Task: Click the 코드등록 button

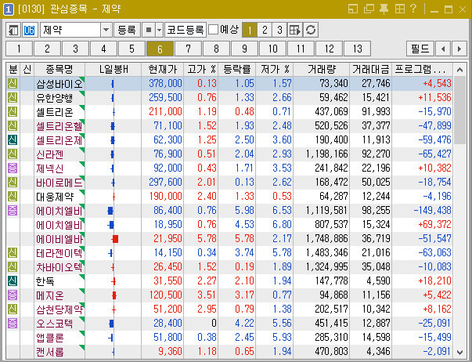Action: (186, 30)
